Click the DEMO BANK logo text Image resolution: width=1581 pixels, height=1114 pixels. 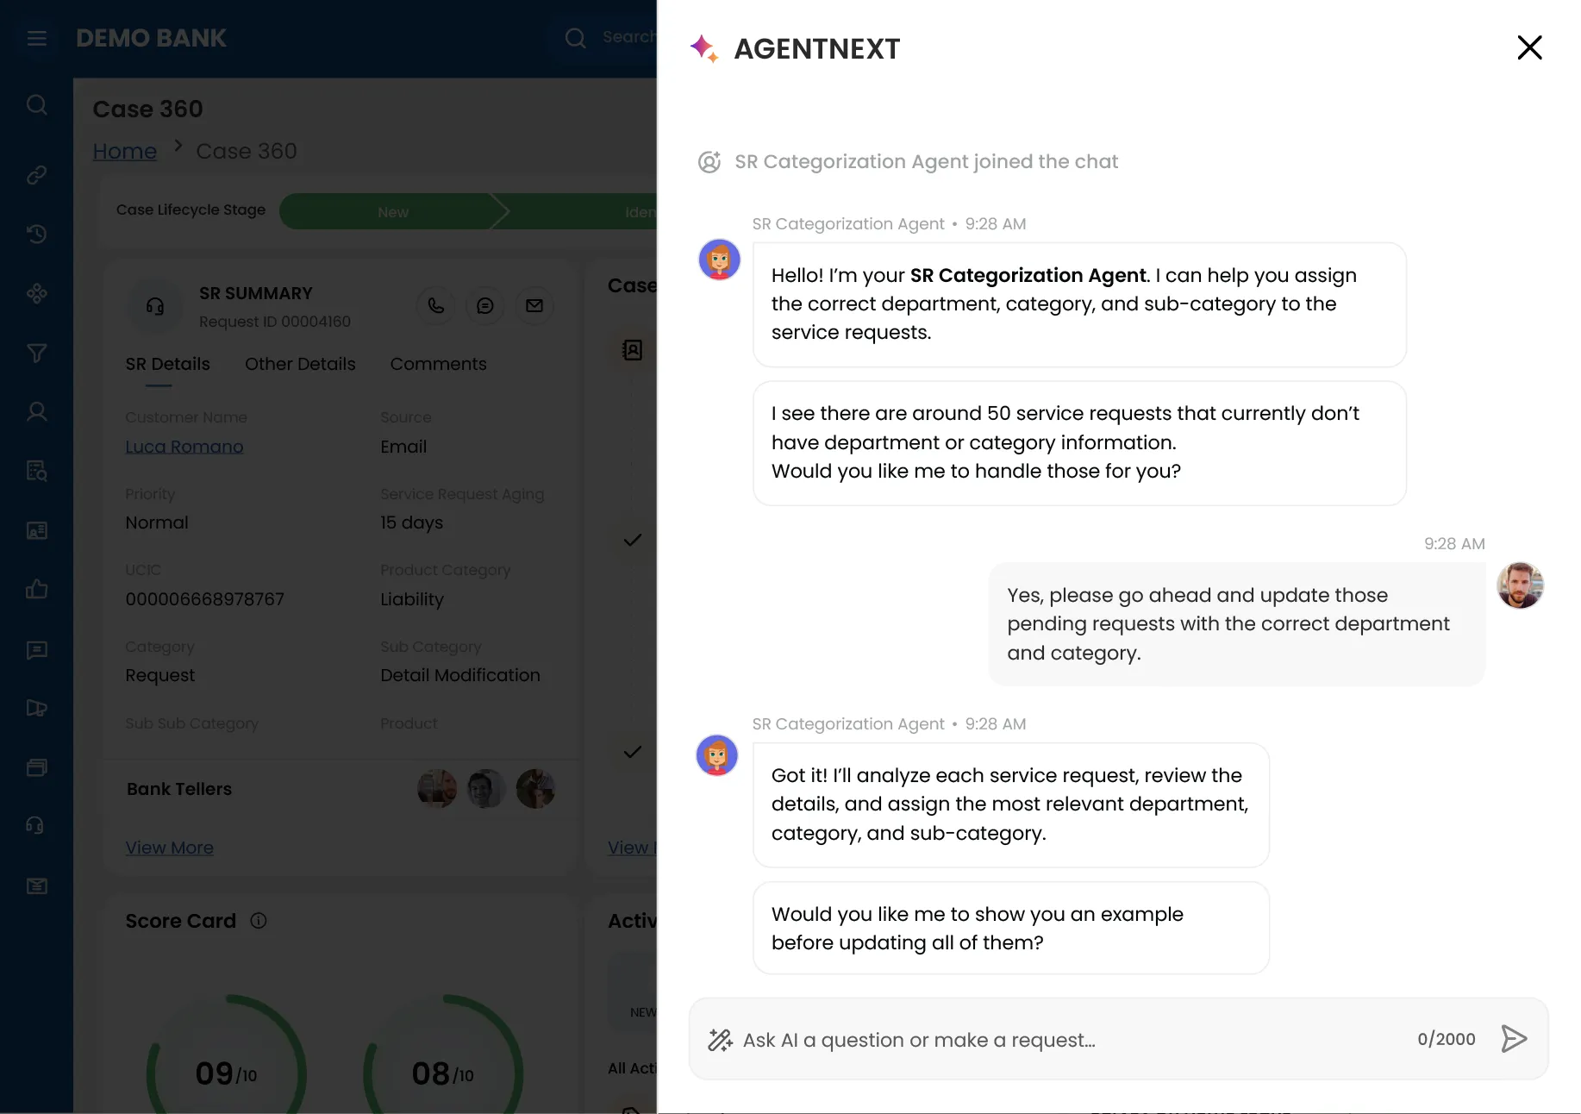tap(151, 38)
